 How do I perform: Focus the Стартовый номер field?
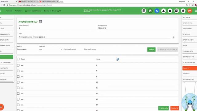tap(73, 49)
